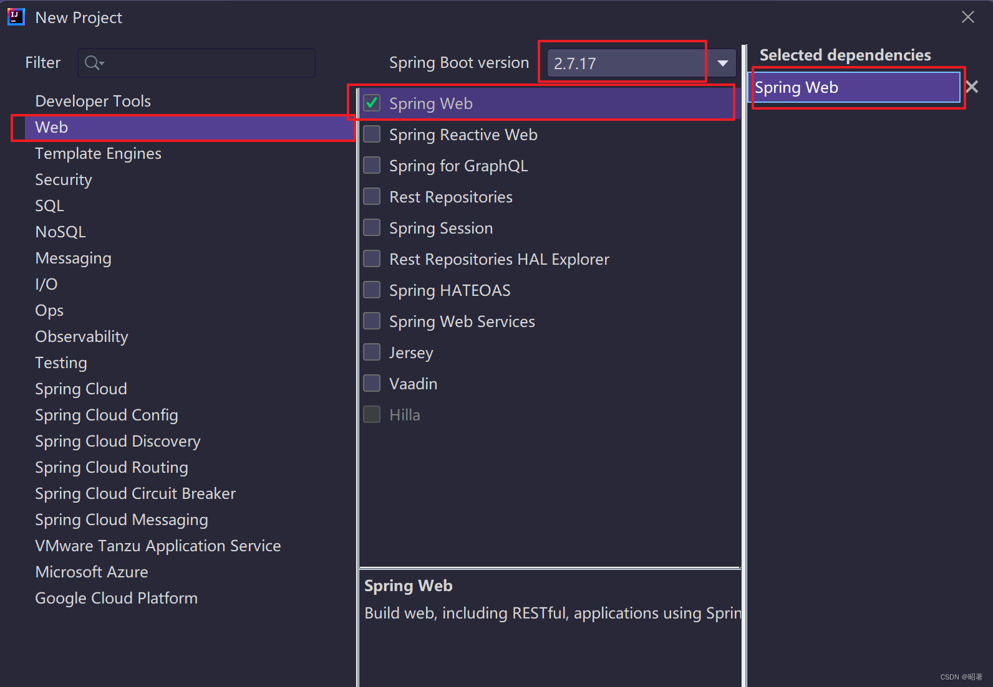Select the SQL category
The height and width of the screenshot is (687, 993).
(x=49, y=206)
